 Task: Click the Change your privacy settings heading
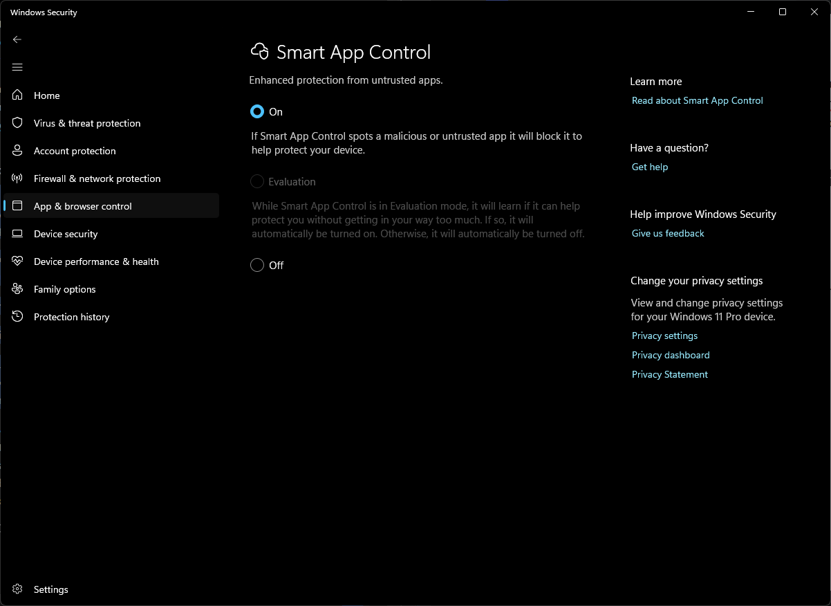click(697, 281)
